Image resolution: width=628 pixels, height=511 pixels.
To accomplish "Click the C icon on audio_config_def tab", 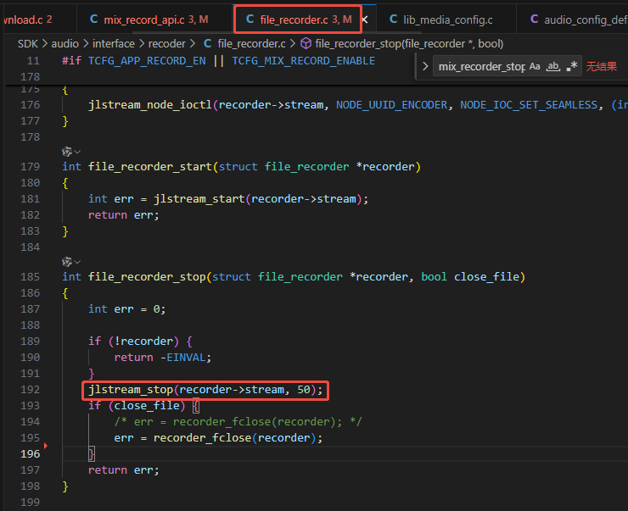I will coord(534,19).
